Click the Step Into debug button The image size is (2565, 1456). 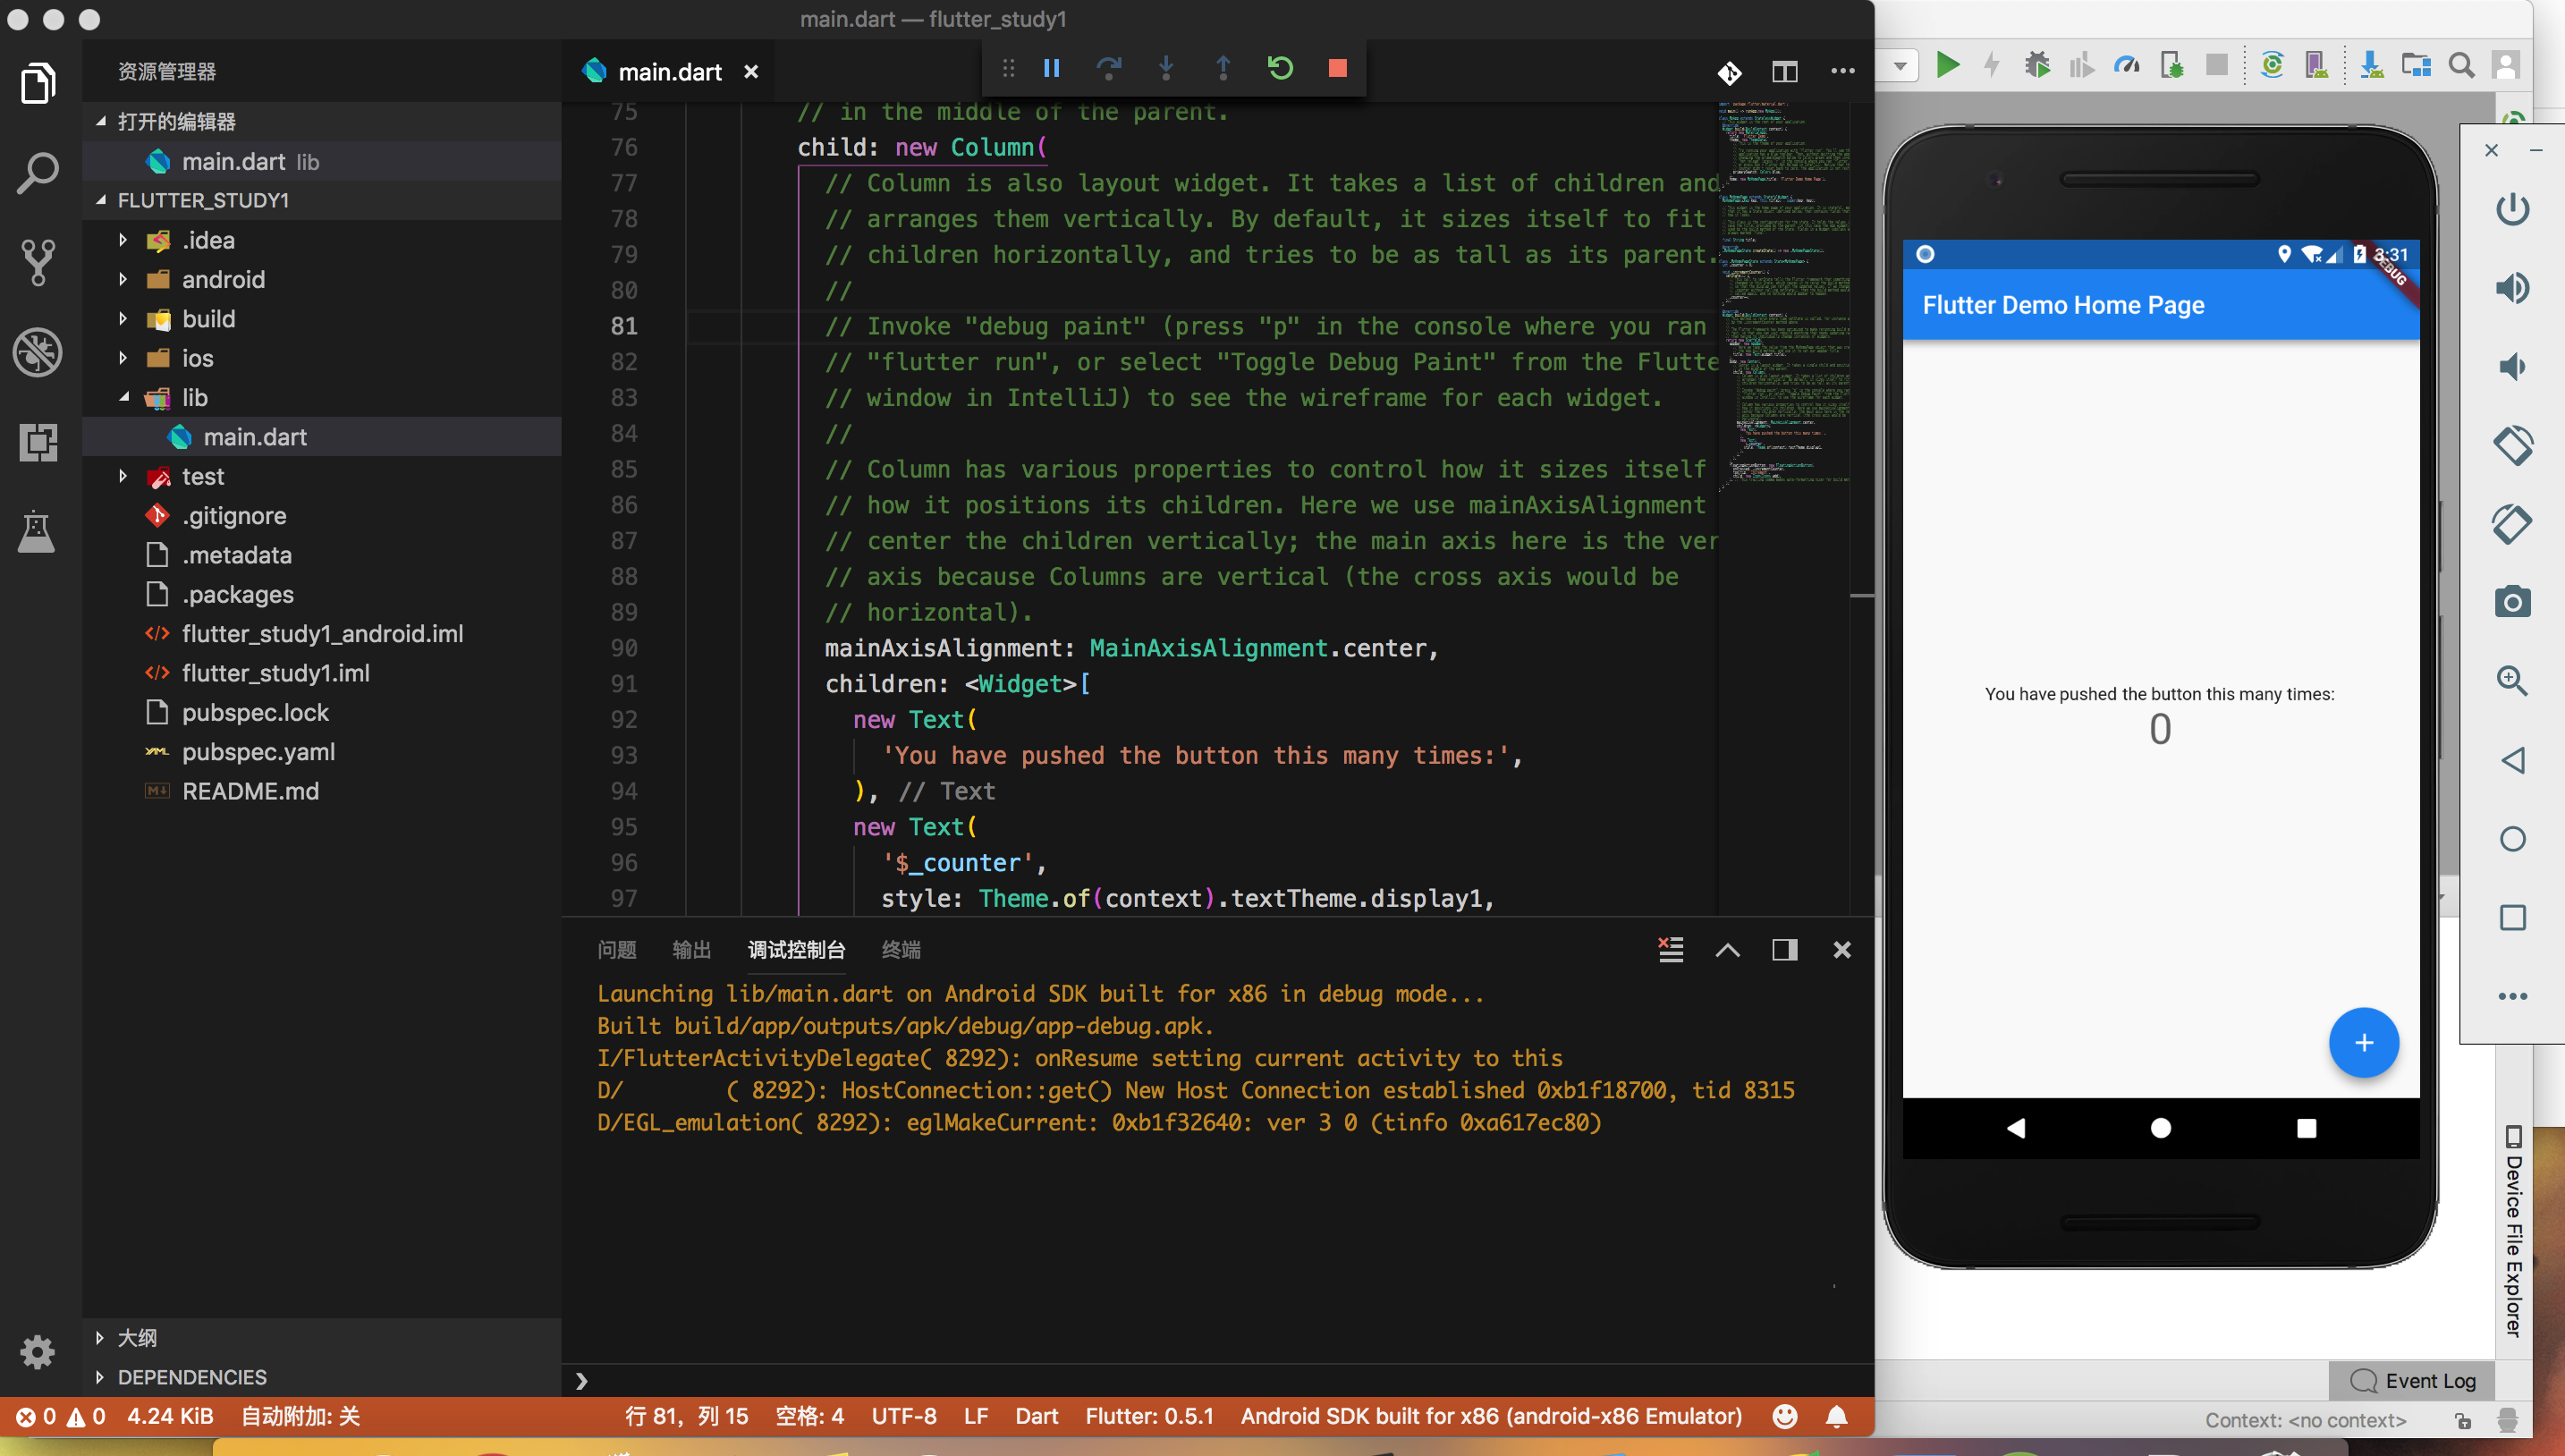[x=1166, y=68]
